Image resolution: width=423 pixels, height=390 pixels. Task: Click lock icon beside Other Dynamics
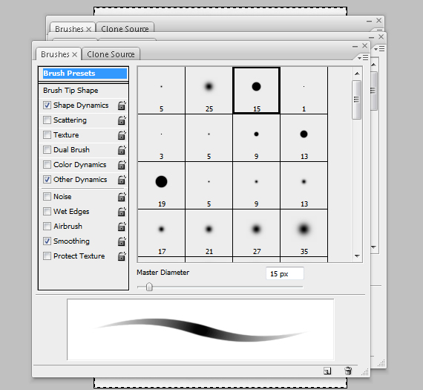(x=122, y=180)
